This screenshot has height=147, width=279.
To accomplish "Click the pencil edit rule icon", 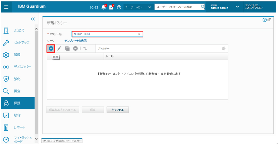I will point(59,49).
